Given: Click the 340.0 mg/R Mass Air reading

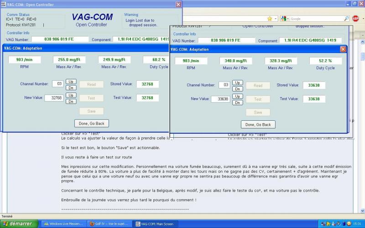Looking at the screenshot, I should coord(235,61).
